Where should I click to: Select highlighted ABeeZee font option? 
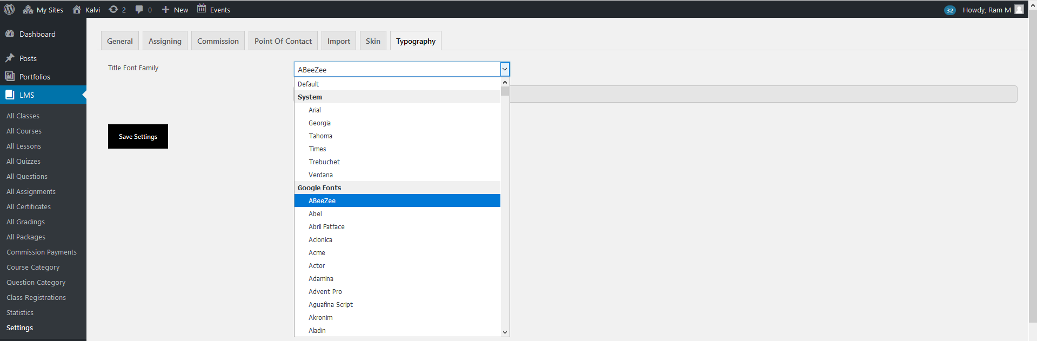point(397,200)
